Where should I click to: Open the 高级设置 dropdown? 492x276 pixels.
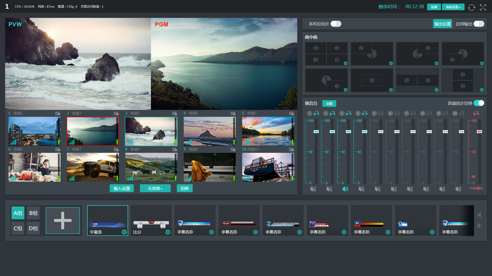(453, 7)
